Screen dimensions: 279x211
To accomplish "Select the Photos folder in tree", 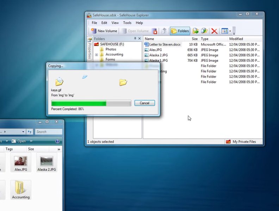I will (111, 49).
